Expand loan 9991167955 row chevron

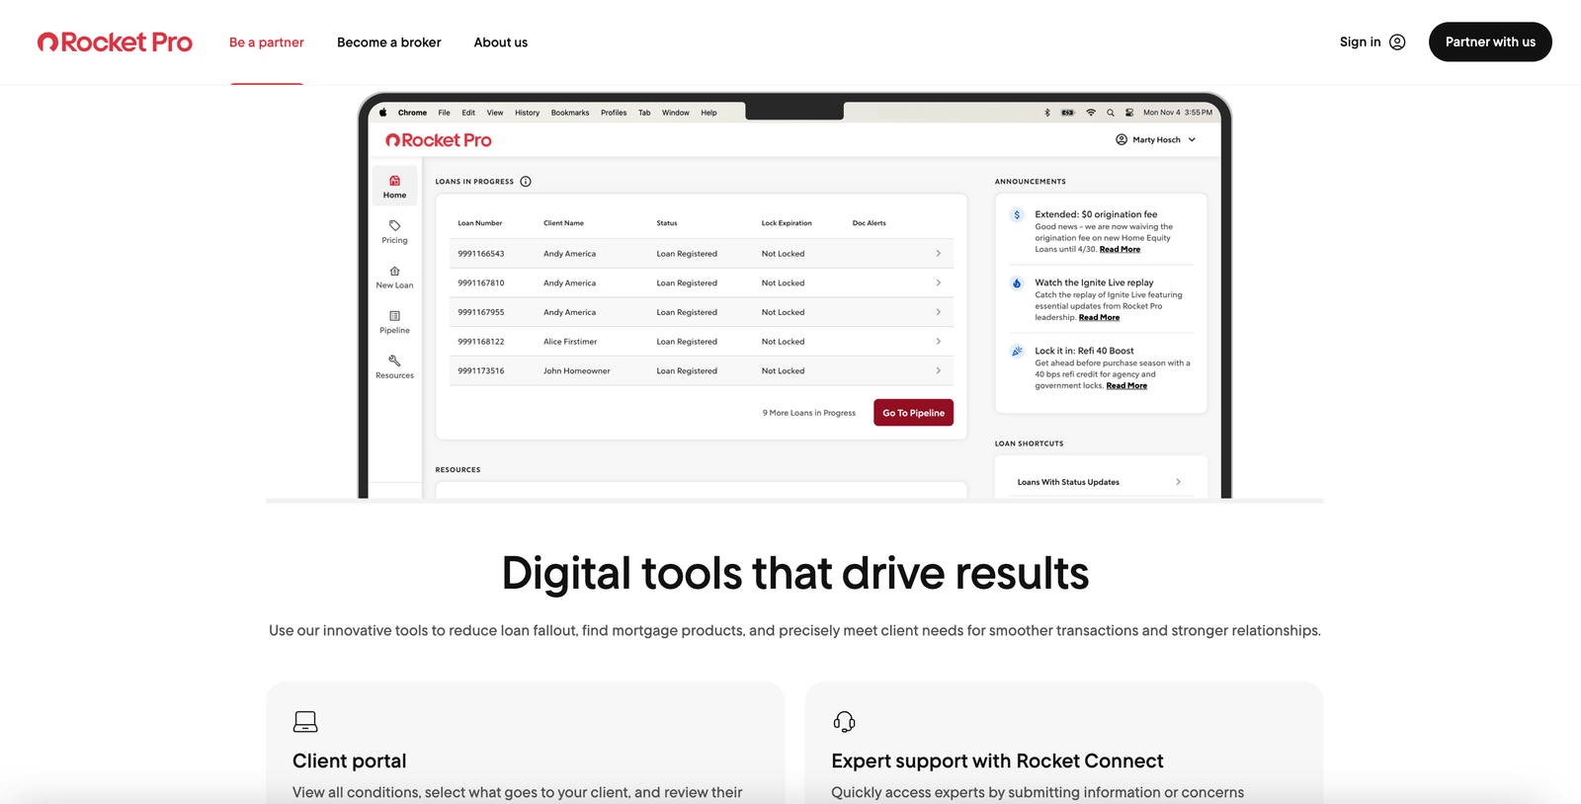click(x=938, y=312)
